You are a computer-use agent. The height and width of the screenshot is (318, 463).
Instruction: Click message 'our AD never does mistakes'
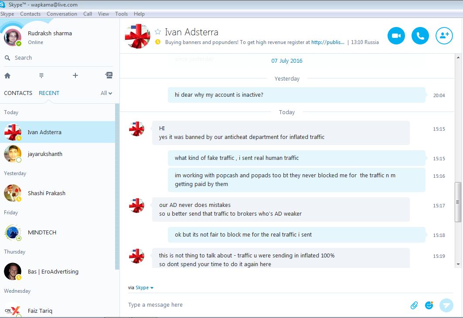pos(281,210)
